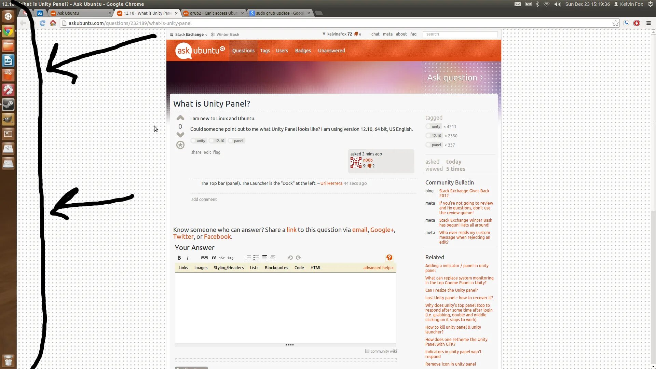
Task: Click the numbered list icon in editor toolbar
Action: [248, 258]
